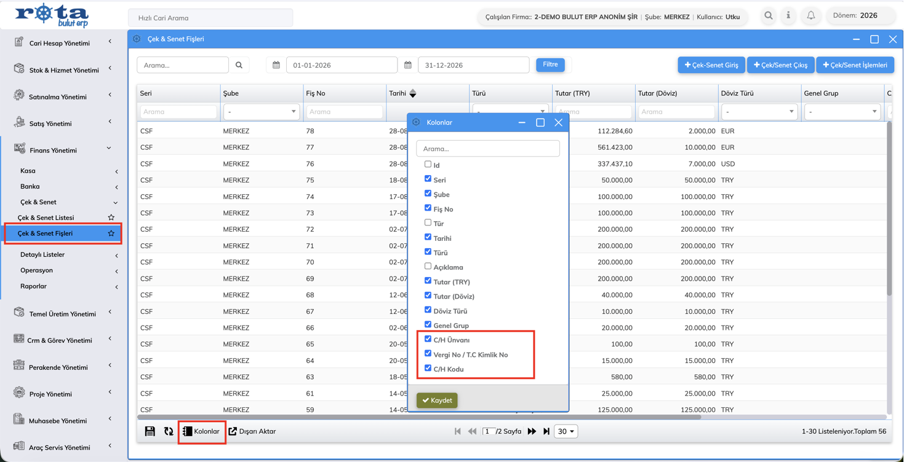Expand the Satış Yönetimi sidebar menu
The image size is (904, 462).
(x=64, y=123)
